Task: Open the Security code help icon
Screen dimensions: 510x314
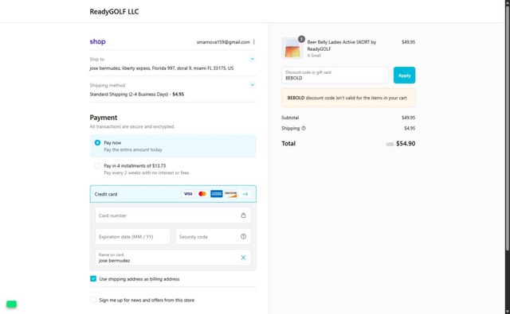Action: click(243, 236)
